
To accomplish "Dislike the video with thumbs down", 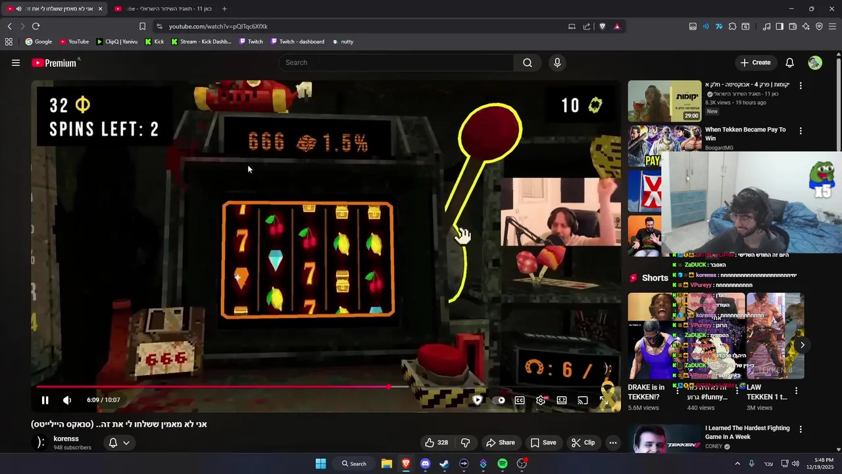I will tap(466, 442).
